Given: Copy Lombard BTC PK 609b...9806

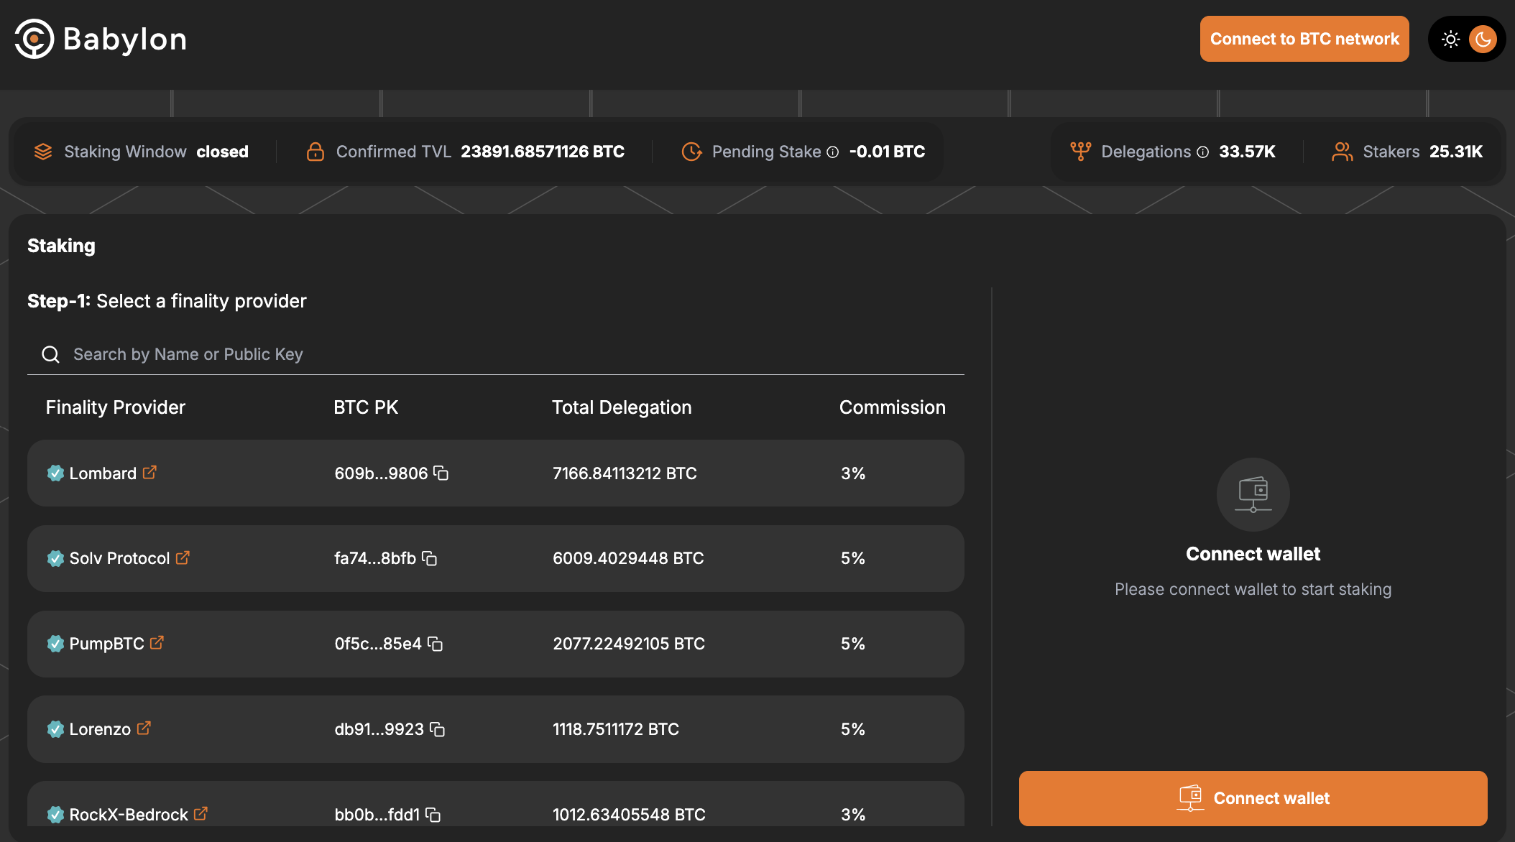Looking at the screenshot, I should pos(441,473).
